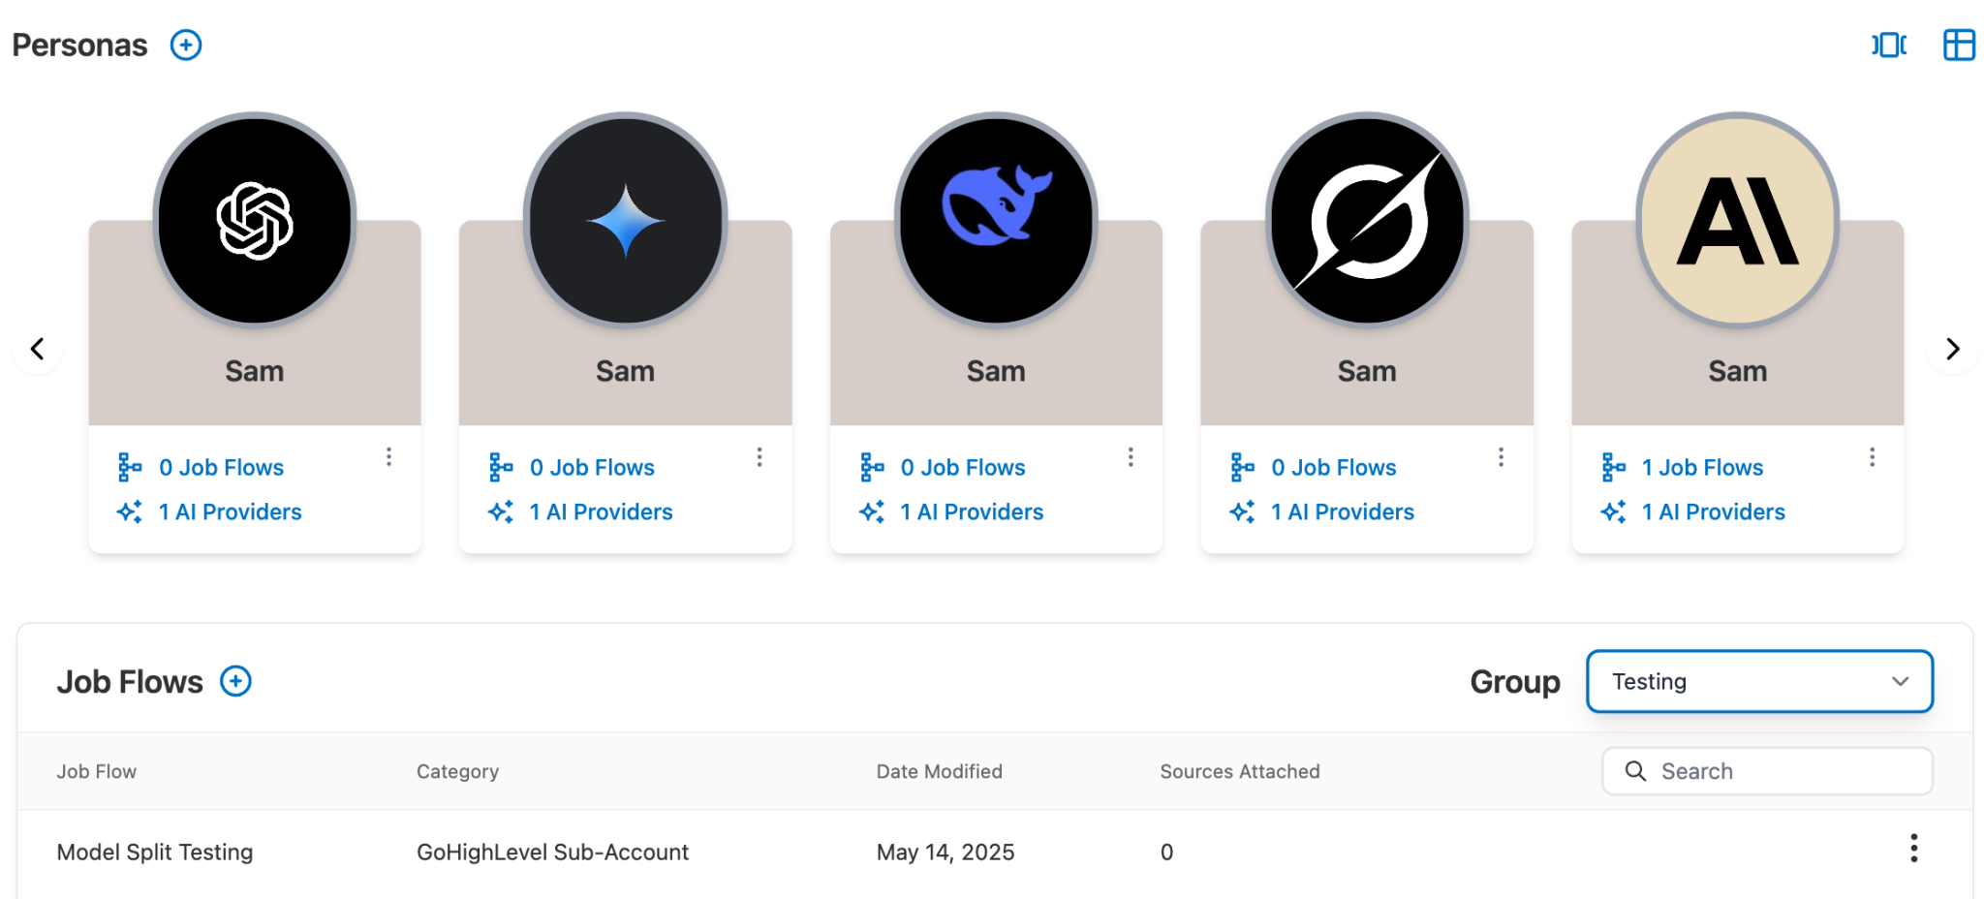Viewport: 1984px width, 899px height.
Task: Open Model Split Testing row actions menu
Action: 1913,848
